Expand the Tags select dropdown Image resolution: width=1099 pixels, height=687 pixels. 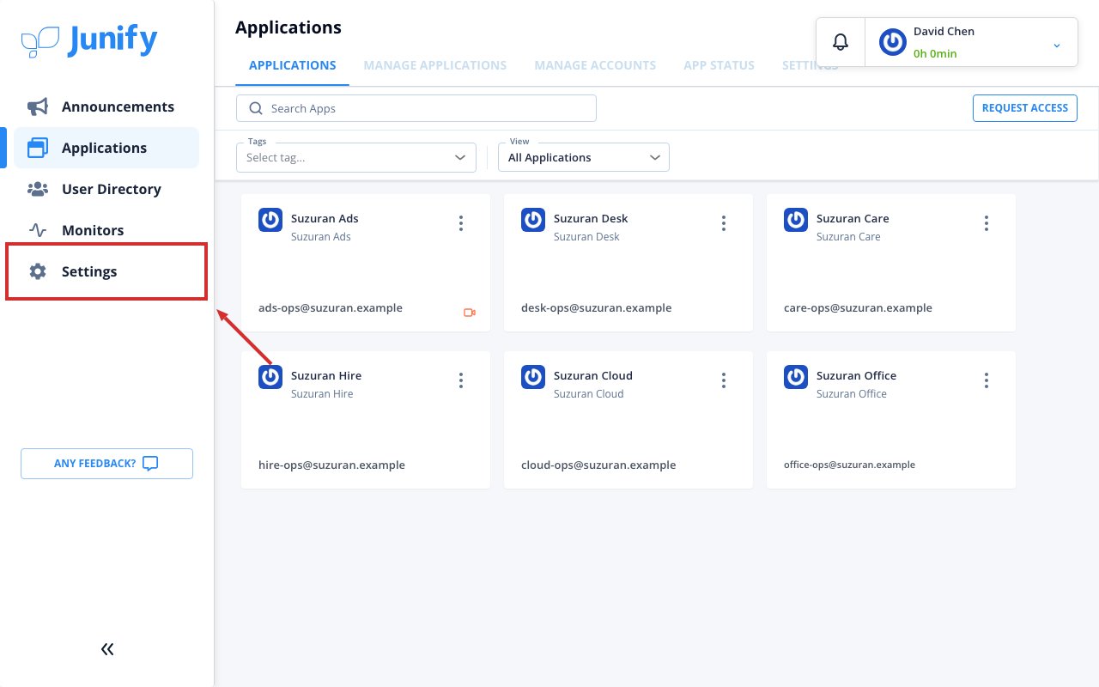tap(356, 157)
